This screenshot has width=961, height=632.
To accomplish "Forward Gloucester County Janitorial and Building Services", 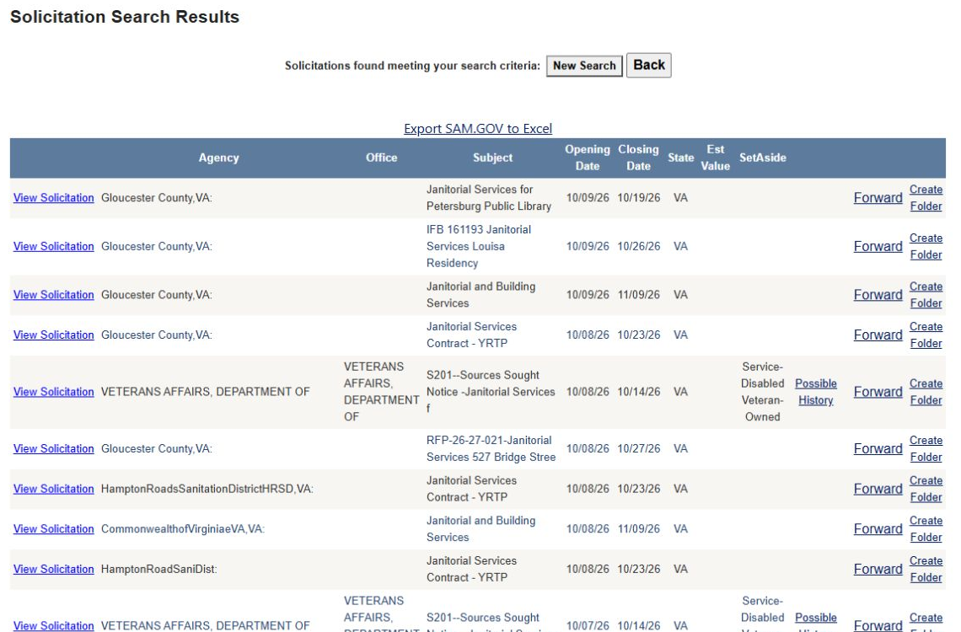I will click(878, 295).
